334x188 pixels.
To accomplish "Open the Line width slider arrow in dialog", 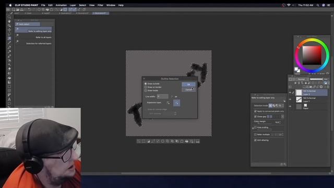I will [172, 97].
